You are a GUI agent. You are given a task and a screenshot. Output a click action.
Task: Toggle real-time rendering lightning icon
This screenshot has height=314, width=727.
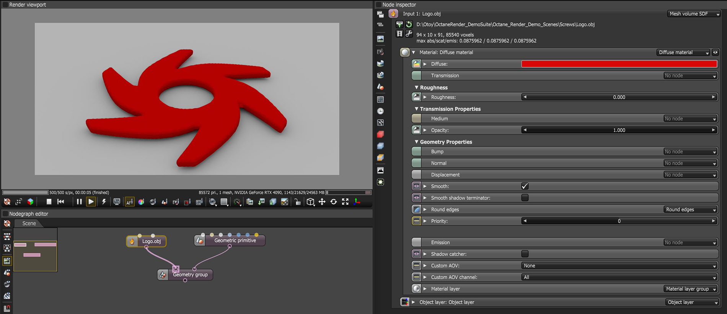pyautogui.click(x=104, y=202)
